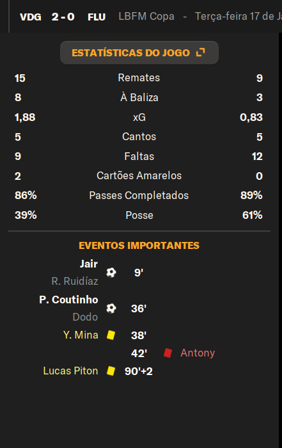
Task: Click Lucas Piton's yellow card icon
Action: [x=111, y=371]
